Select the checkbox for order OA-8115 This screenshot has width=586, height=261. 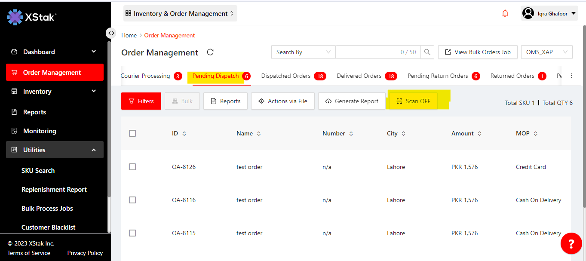pyautogui.click(x=132, y=233)
